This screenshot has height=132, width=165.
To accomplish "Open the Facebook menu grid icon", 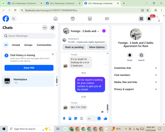I will pos(141,18).
